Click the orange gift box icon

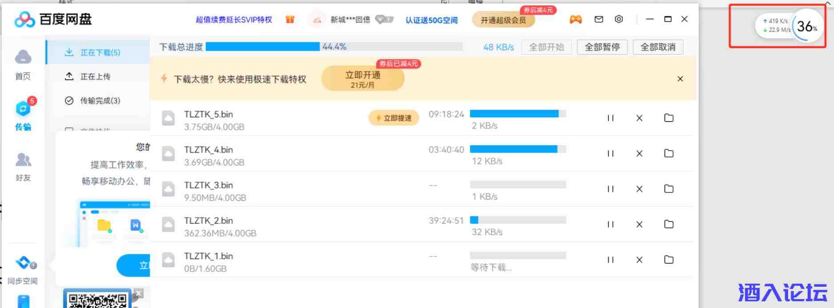click(x=290, y=20)
